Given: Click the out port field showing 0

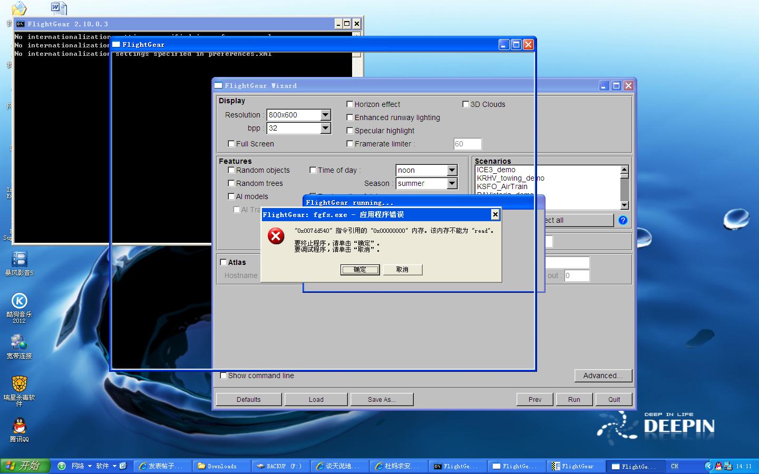Looking at the screenshot, I should (x=577, y=275).
